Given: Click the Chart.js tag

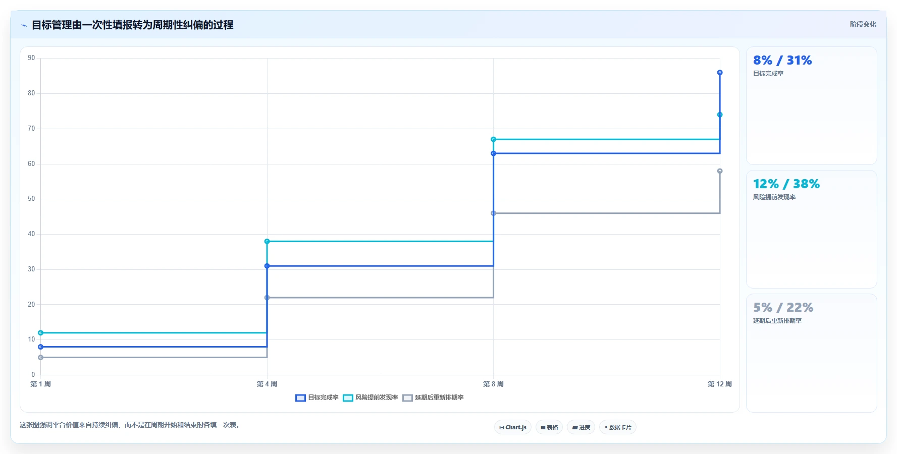Looking at the screenshot, I should point(513,427).
